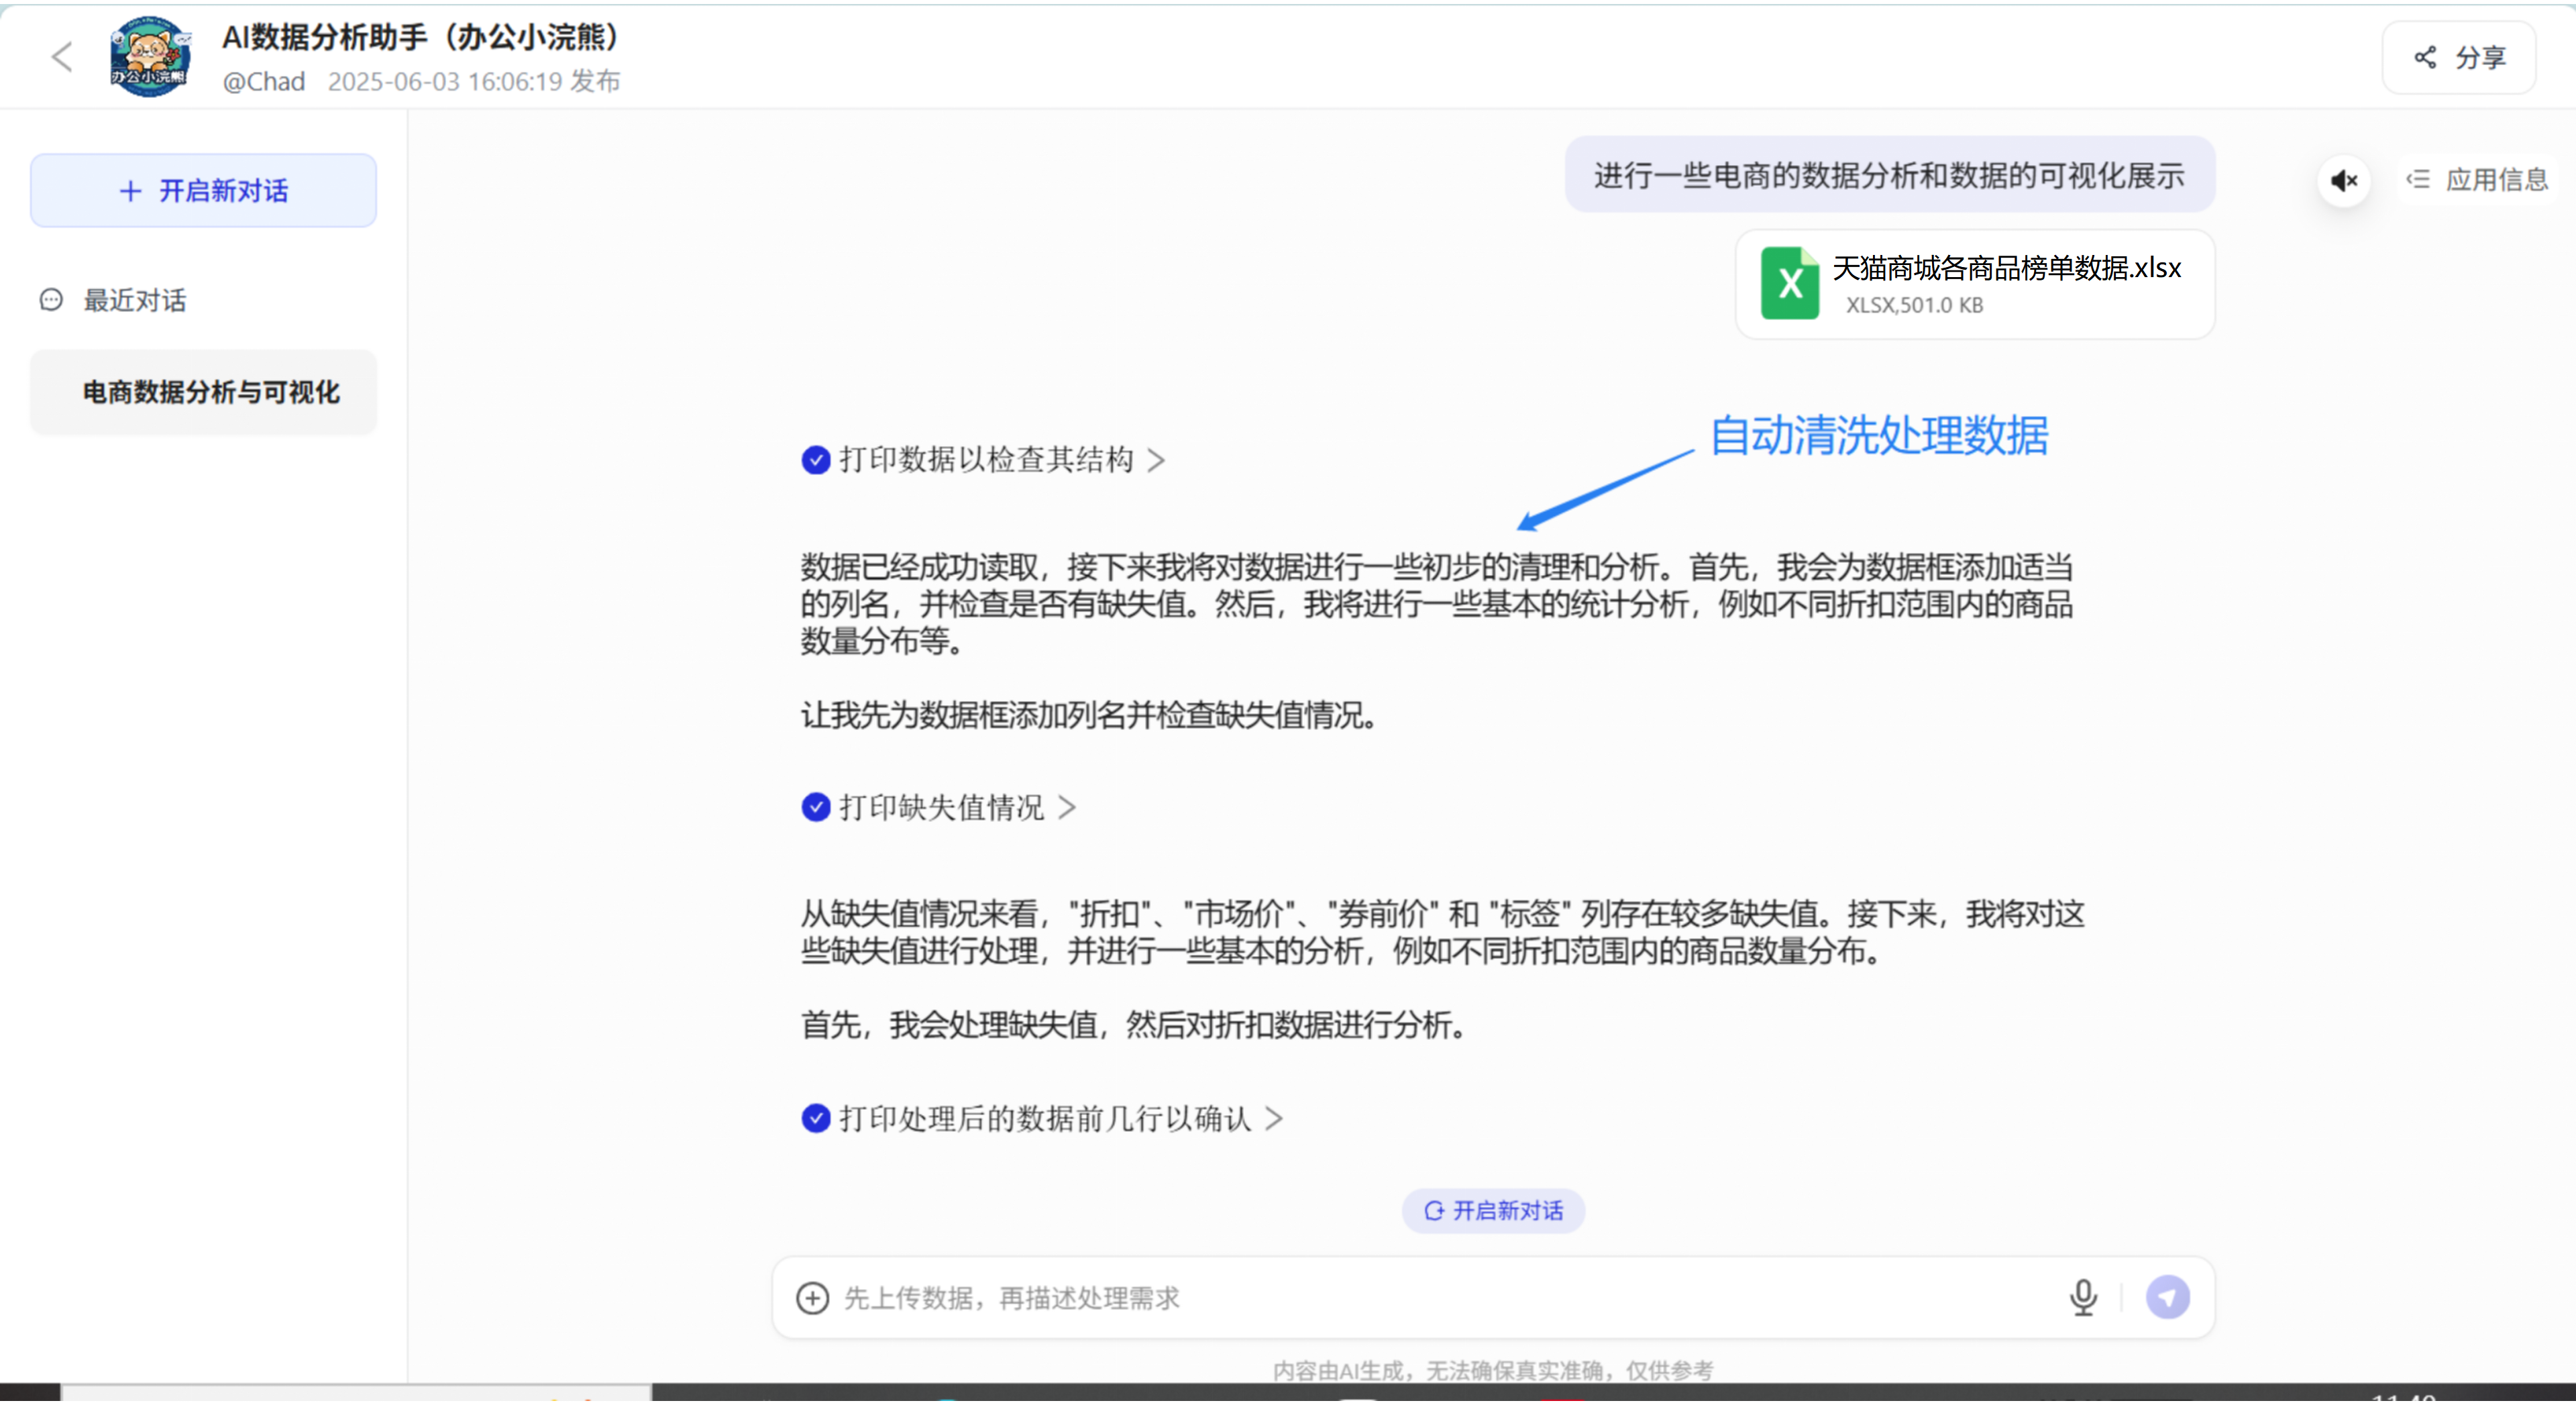Click the @Chad author name
This screenshot has width=2576, height=1403.
point(264,82)
